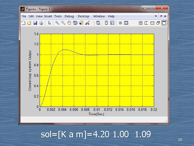
Task: Click the 'Time(Sec)' x-axis label
Action: pos(96,114)
